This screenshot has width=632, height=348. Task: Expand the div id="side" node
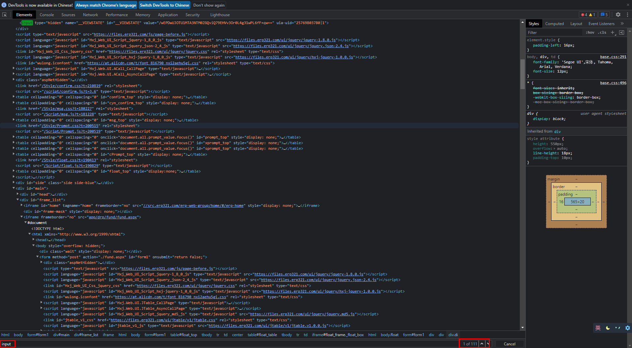click(x=14, y=183)
